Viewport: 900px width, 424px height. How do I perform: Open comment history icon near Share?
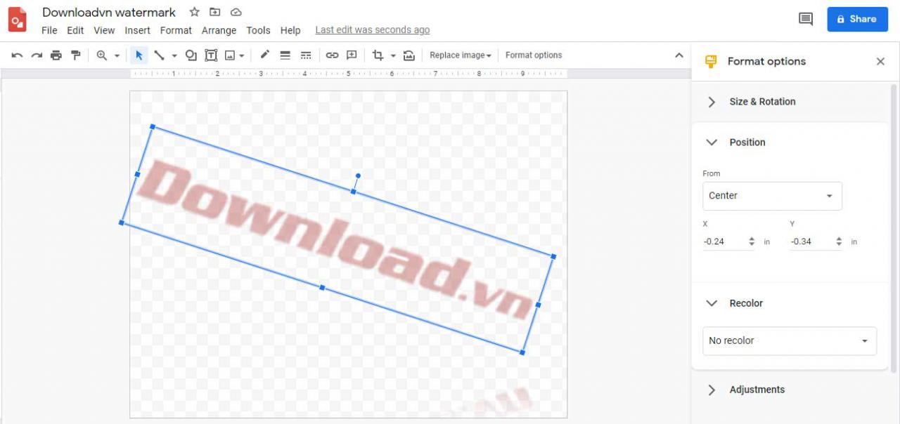(x=806, y=19)
